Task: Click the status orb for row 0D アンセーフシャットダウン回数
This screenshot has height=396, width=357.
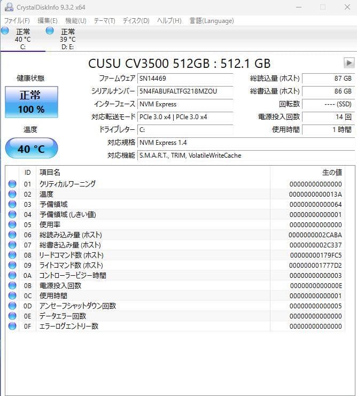Action: (x=12, y=306)
